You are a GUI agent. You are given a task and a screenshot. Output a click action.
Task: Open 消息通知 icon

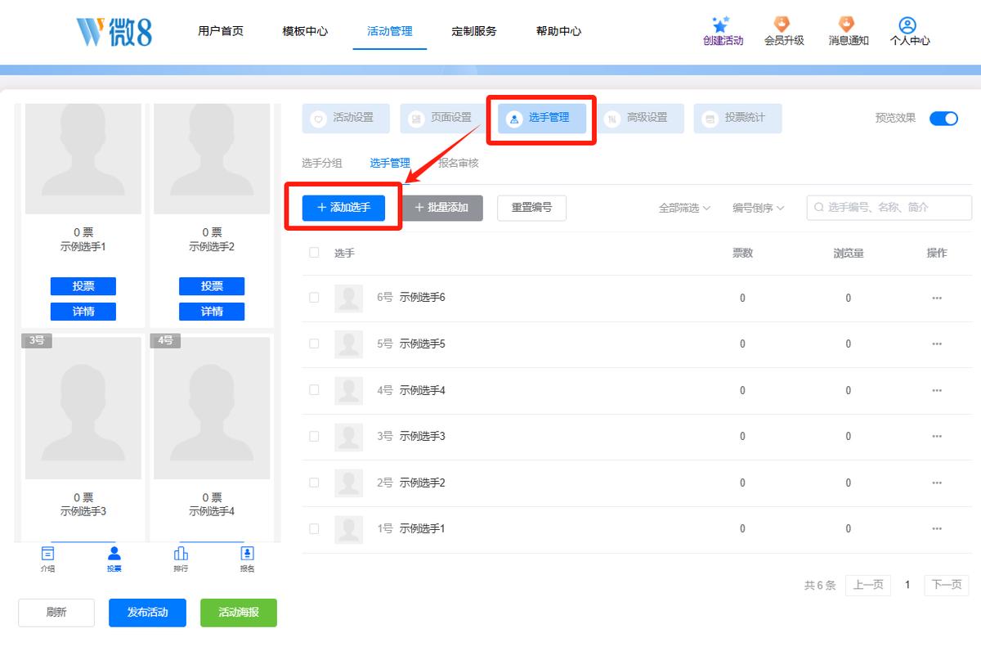tap(848, 25)
